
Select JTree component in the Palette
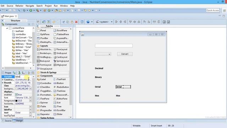[57, 106]
